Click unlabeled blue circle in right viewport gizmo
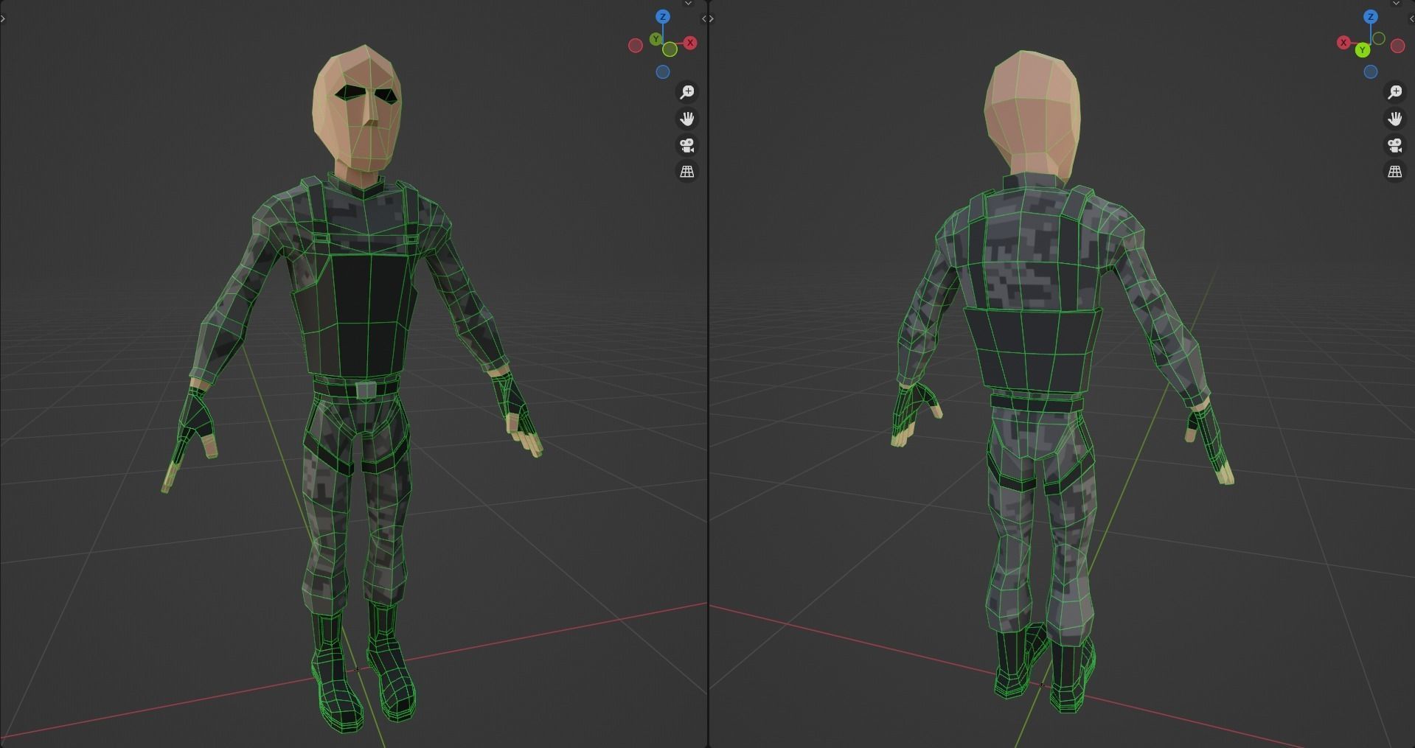This screenshot has height=748, width=1415. coord(1371,72)
